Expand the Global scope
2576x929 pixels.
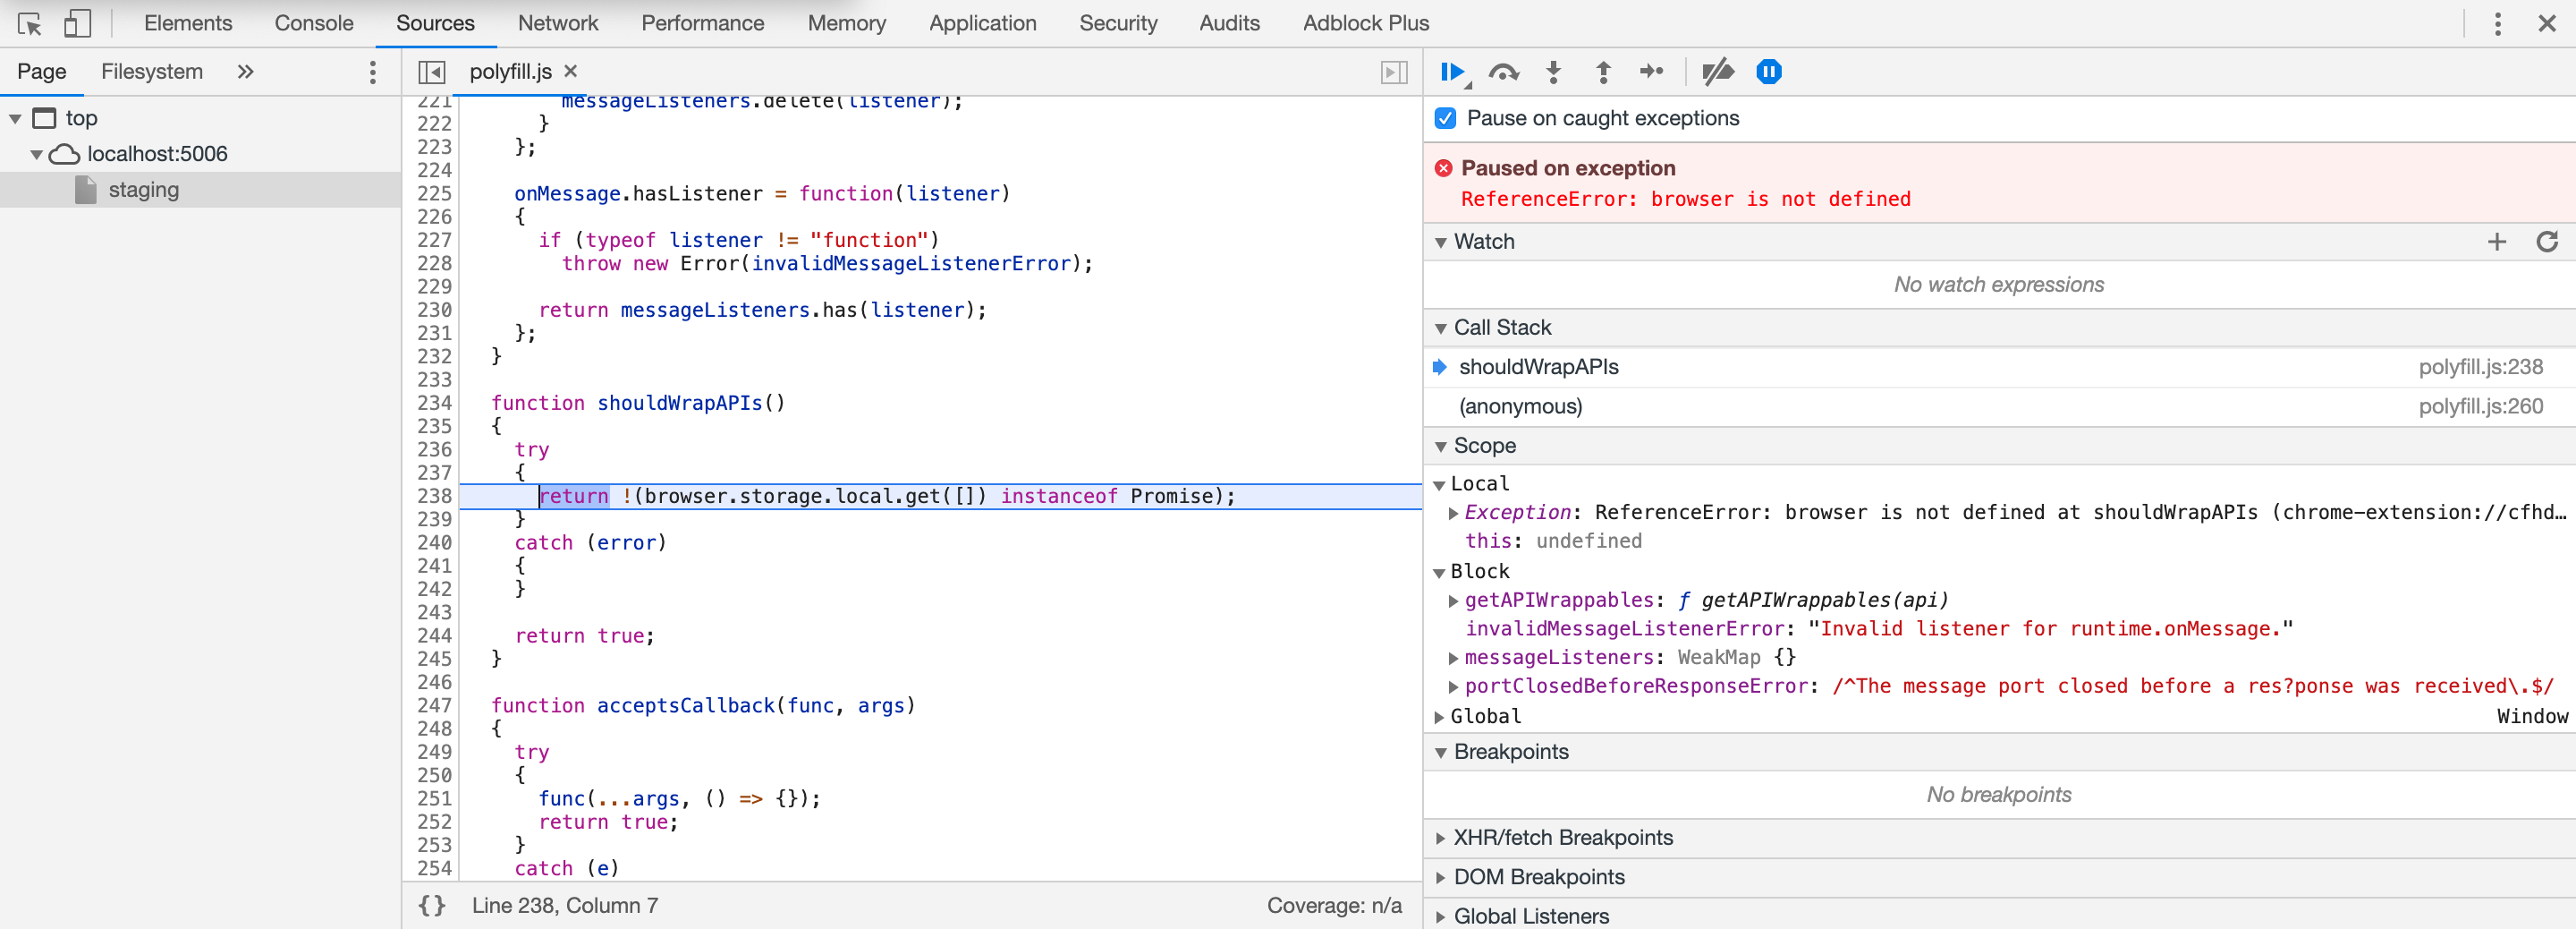[1439, 717]
